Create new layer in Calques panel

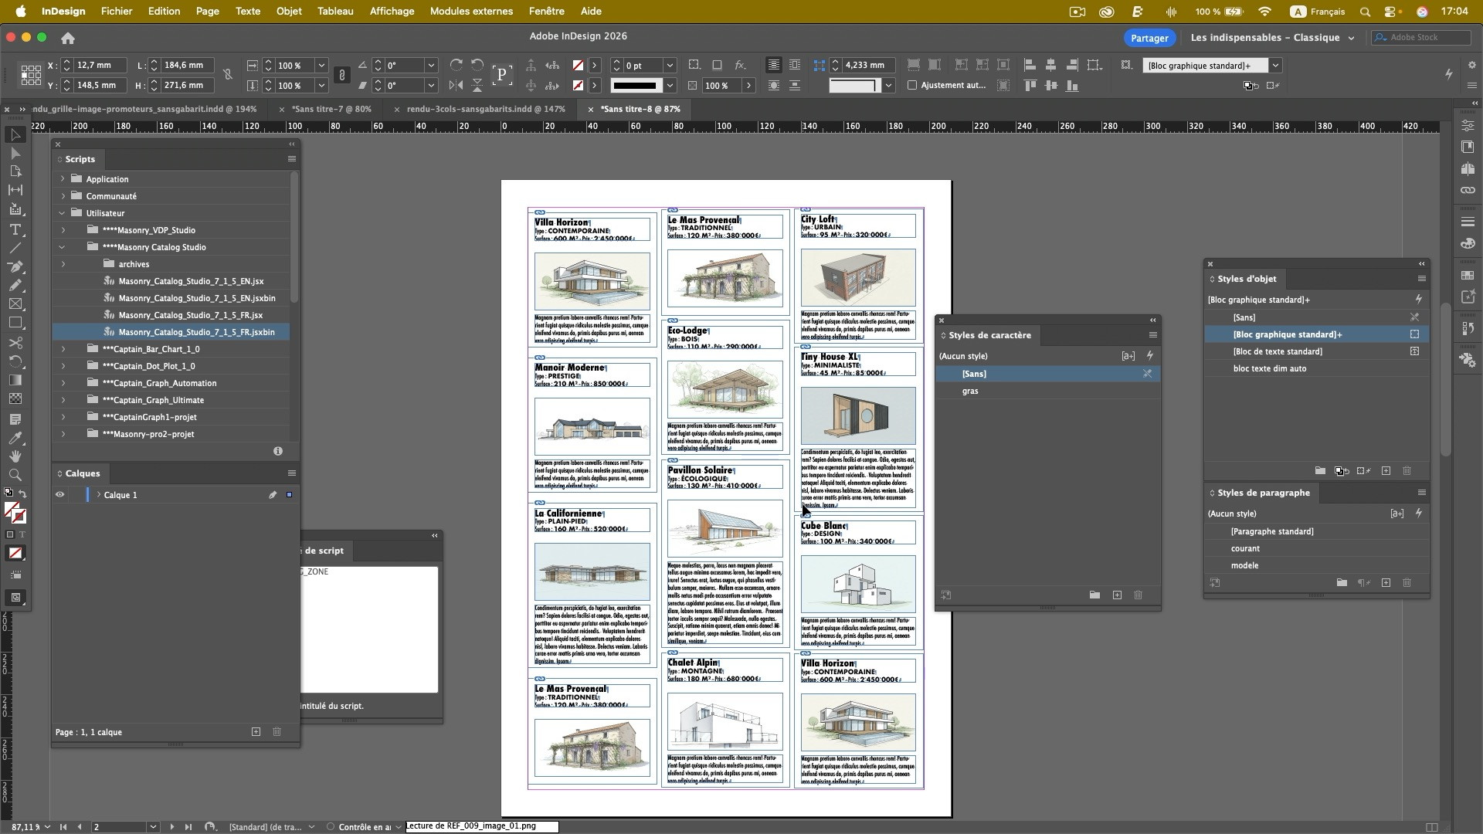[x=256, y=731]
